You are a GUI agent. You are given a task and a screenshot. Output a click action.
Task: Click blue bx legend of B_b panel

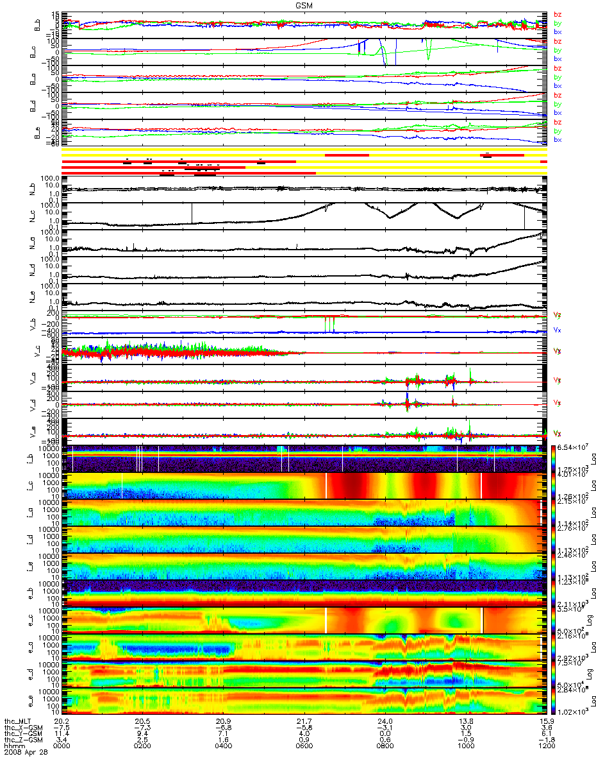coord(557,31)
